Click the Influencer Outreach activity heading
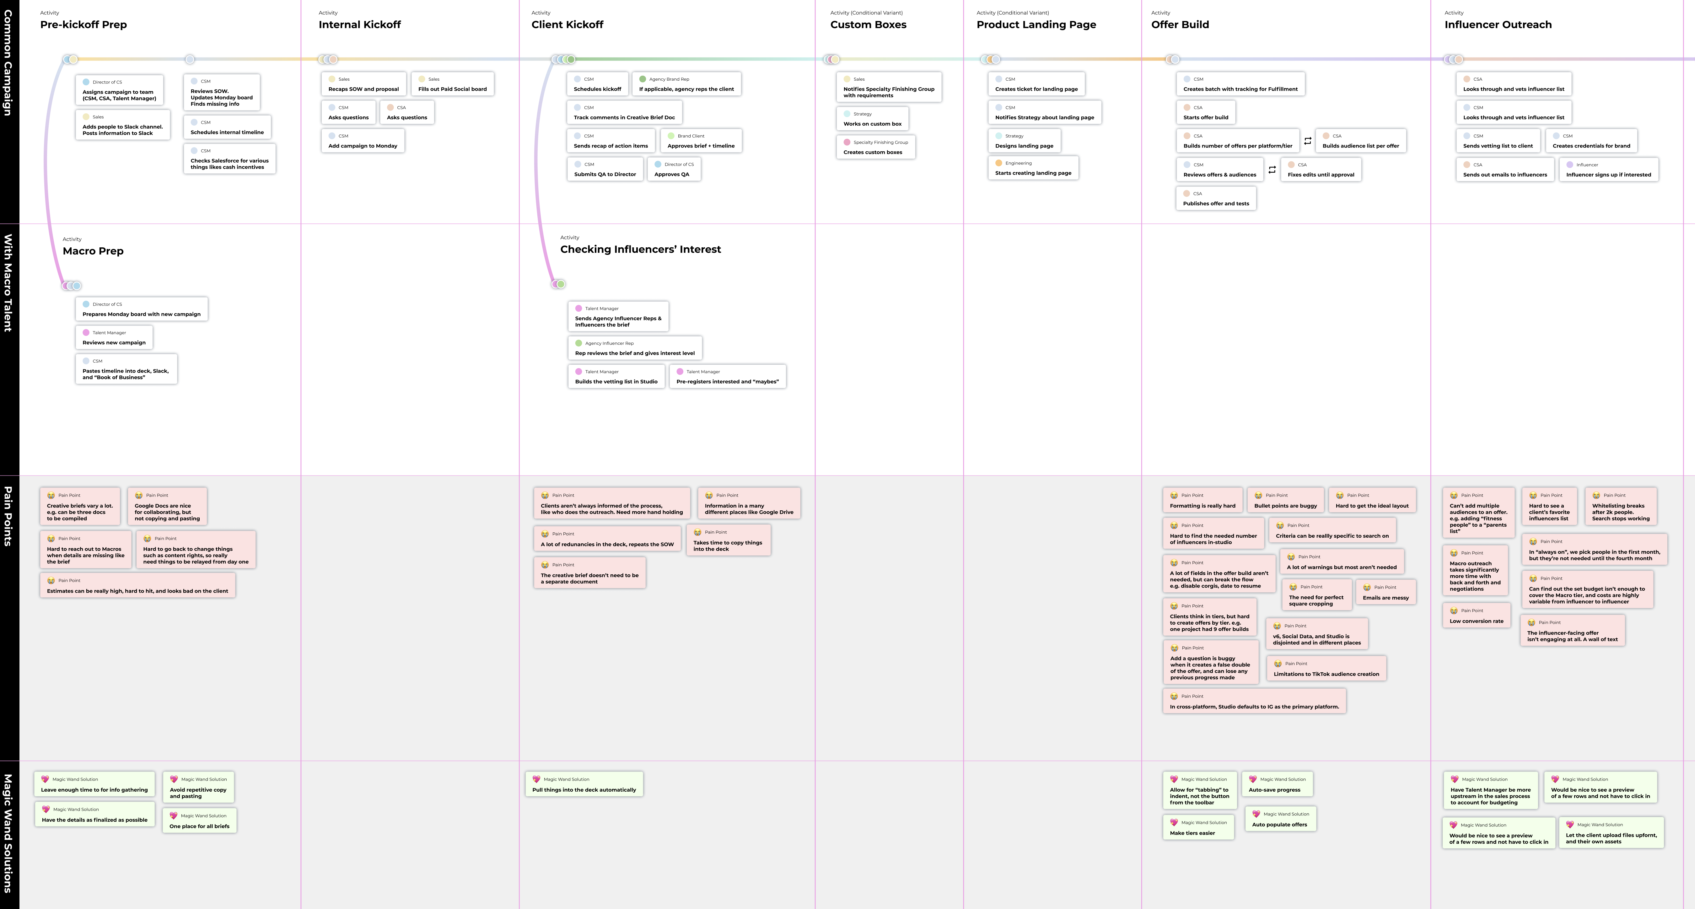1695x909 pixels. (1498, 25)
